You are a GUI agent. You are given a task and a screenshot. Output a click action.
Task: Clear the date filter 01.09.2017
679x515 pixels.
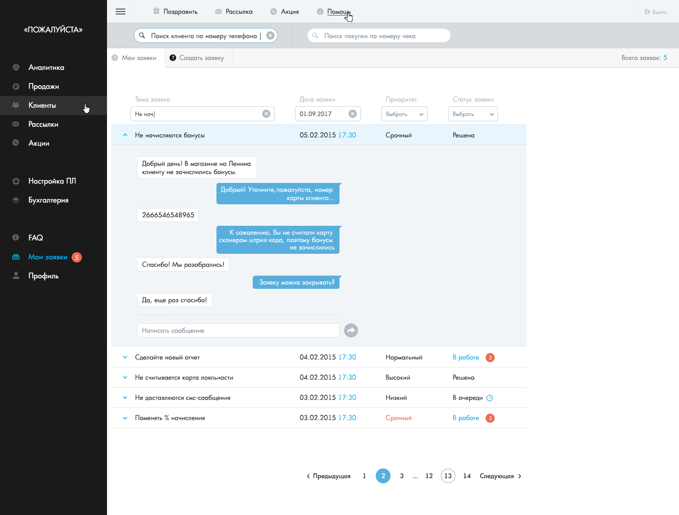(x=353, y=114)
